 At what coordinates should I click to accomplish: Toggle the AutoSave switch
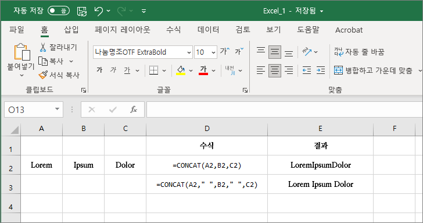coord(59,11)
